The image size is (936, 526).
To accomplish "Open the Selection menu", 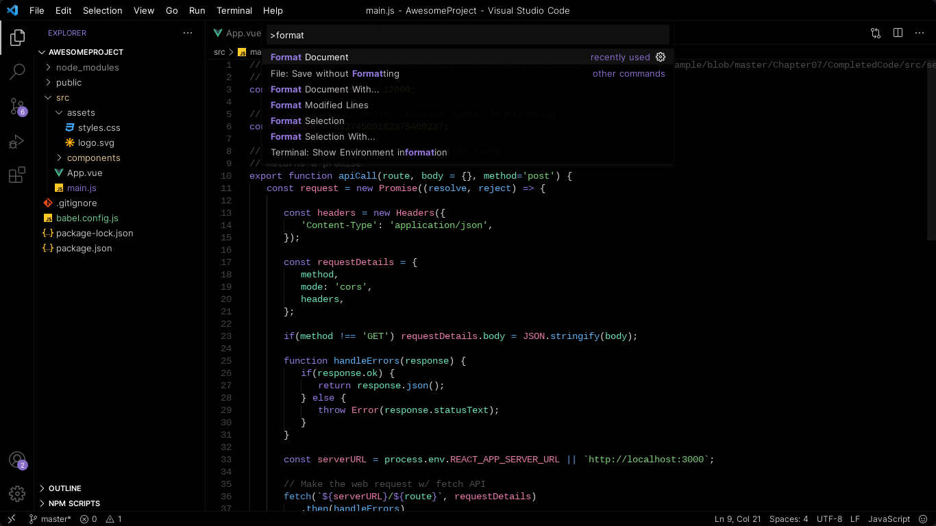I will (102, 10).
